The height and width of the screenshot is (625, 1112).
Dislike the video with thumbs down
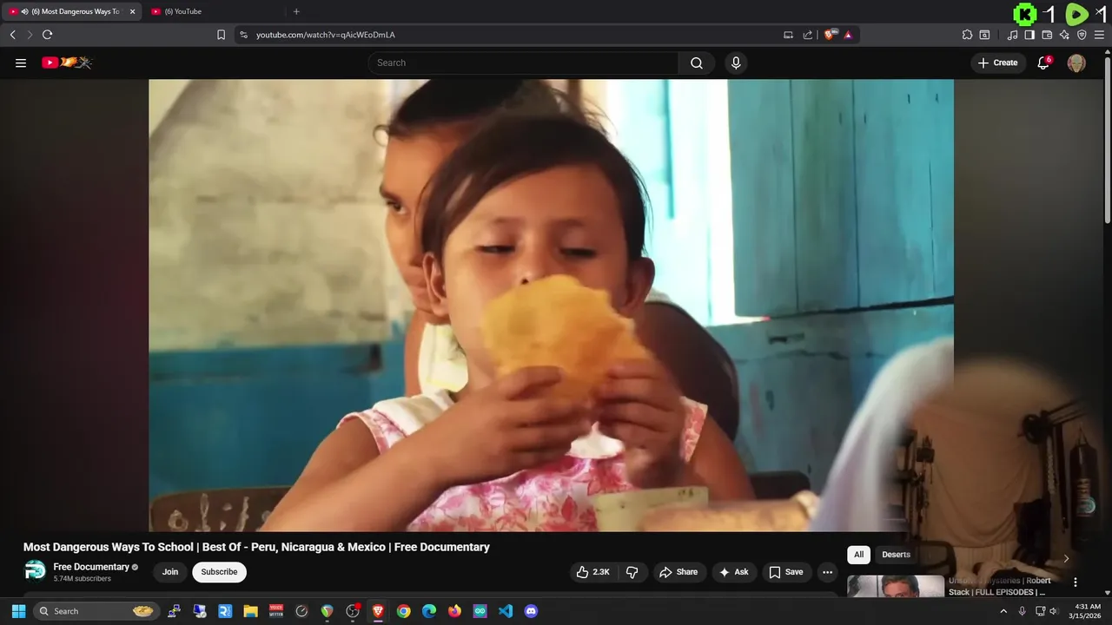[632, 572]
